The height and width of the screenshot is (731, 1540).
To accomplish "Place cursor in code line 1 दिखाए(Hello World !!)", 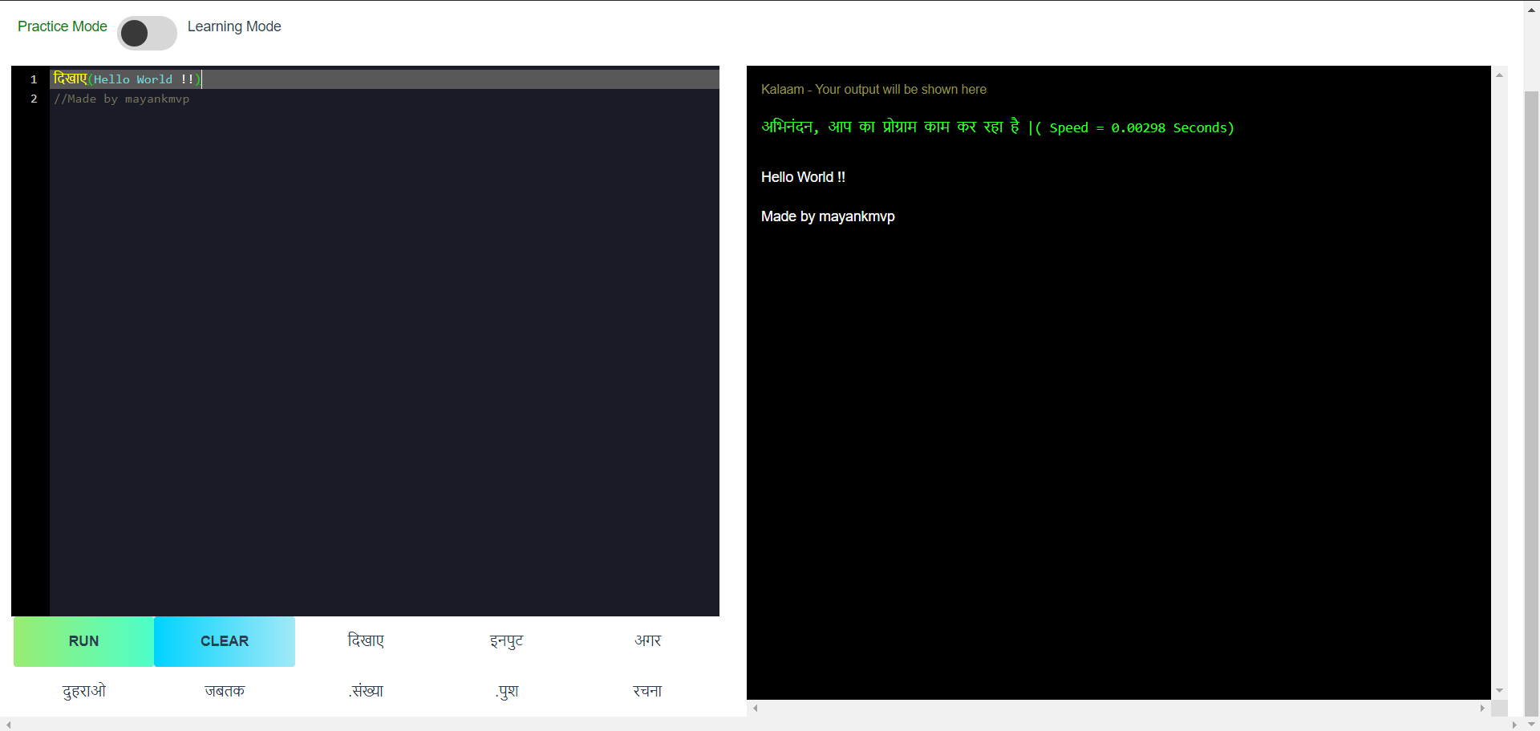I will [x=128, y=79].
